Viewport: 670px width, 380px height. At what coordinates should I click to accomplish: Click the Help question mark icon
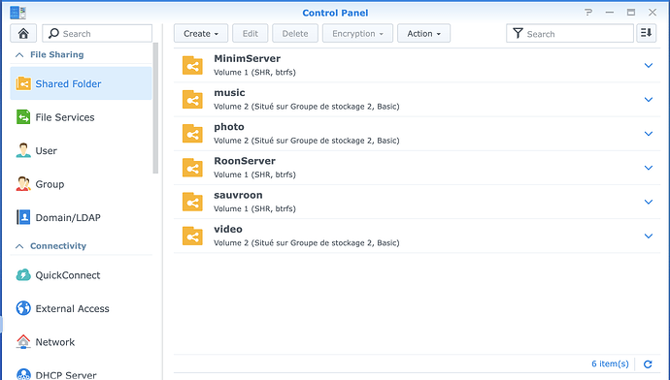(588, 12)
